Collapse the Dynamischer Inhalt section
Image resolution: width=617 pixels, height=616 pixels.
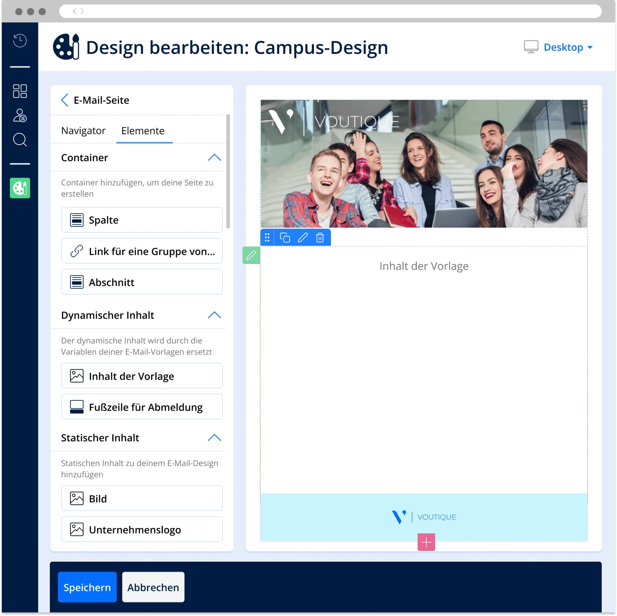coord(215,315)
